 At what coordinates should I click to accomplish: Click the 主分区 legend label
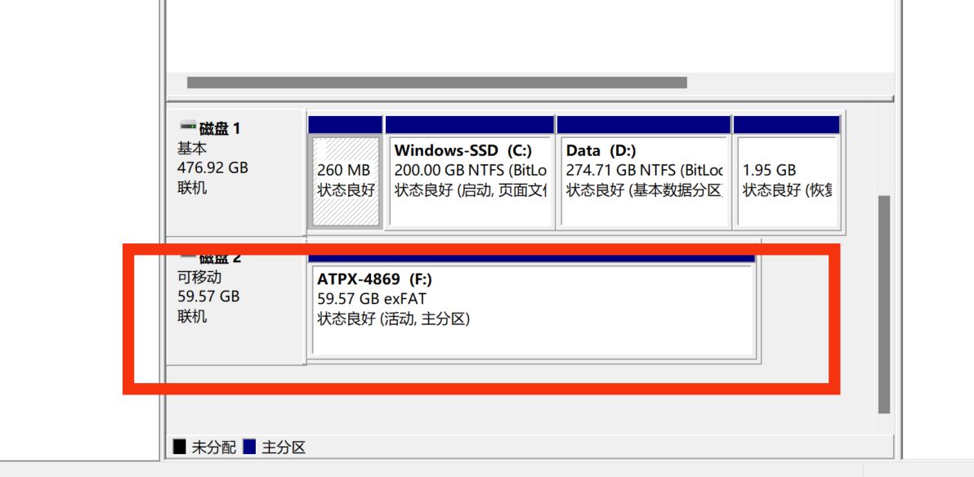point(284,448)
